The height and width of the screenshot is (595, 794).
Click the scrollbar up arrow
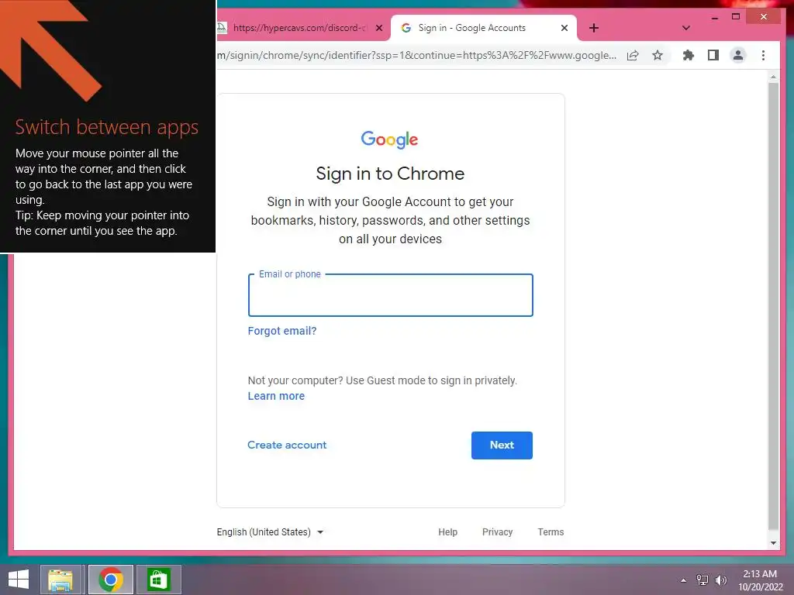[773, 77]
